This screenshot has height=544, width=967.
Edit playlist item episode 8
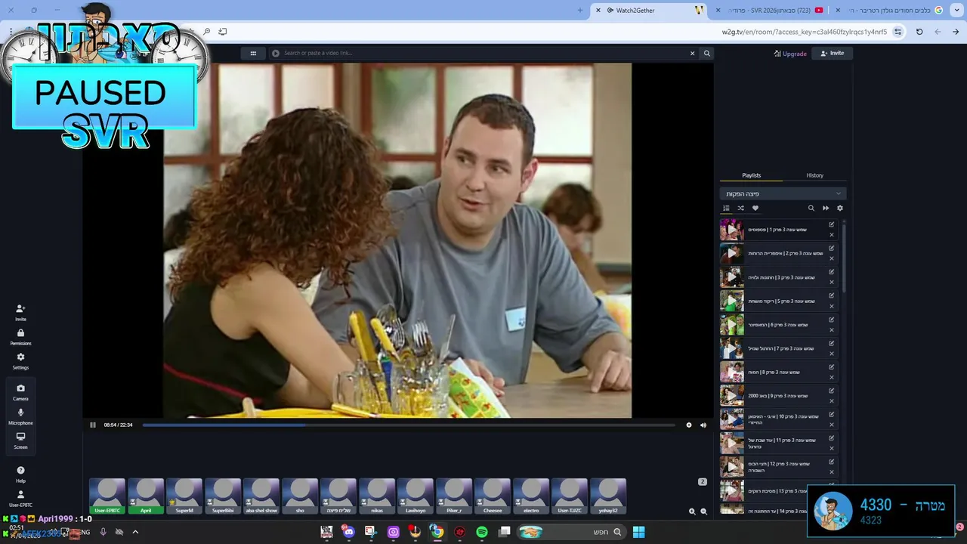(832, 366)
